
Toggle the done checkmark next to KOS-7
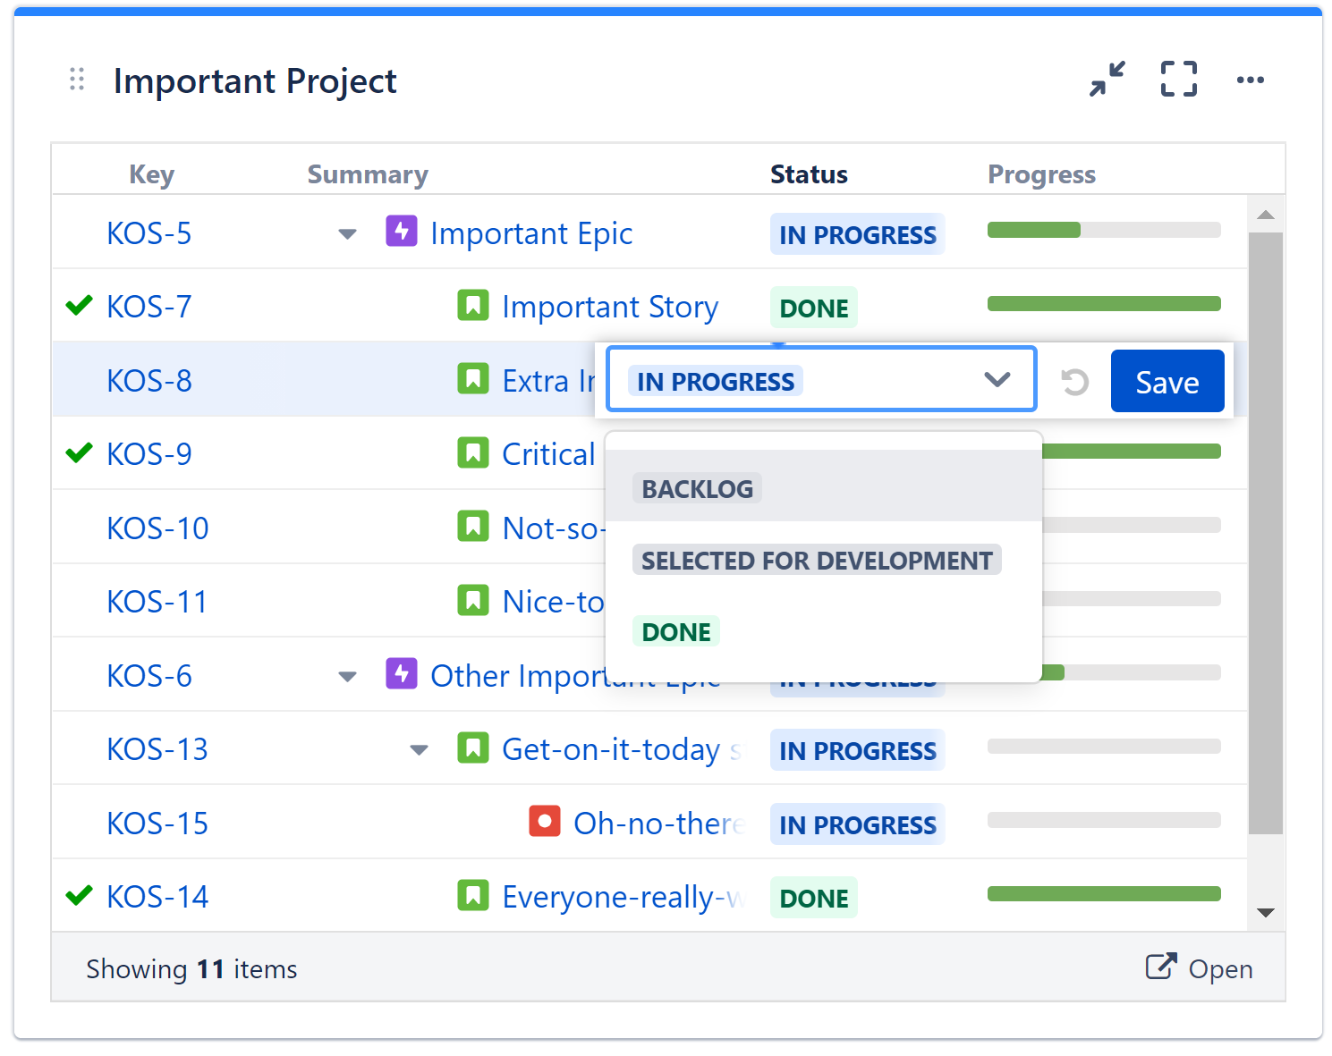[x=79, y=305]
